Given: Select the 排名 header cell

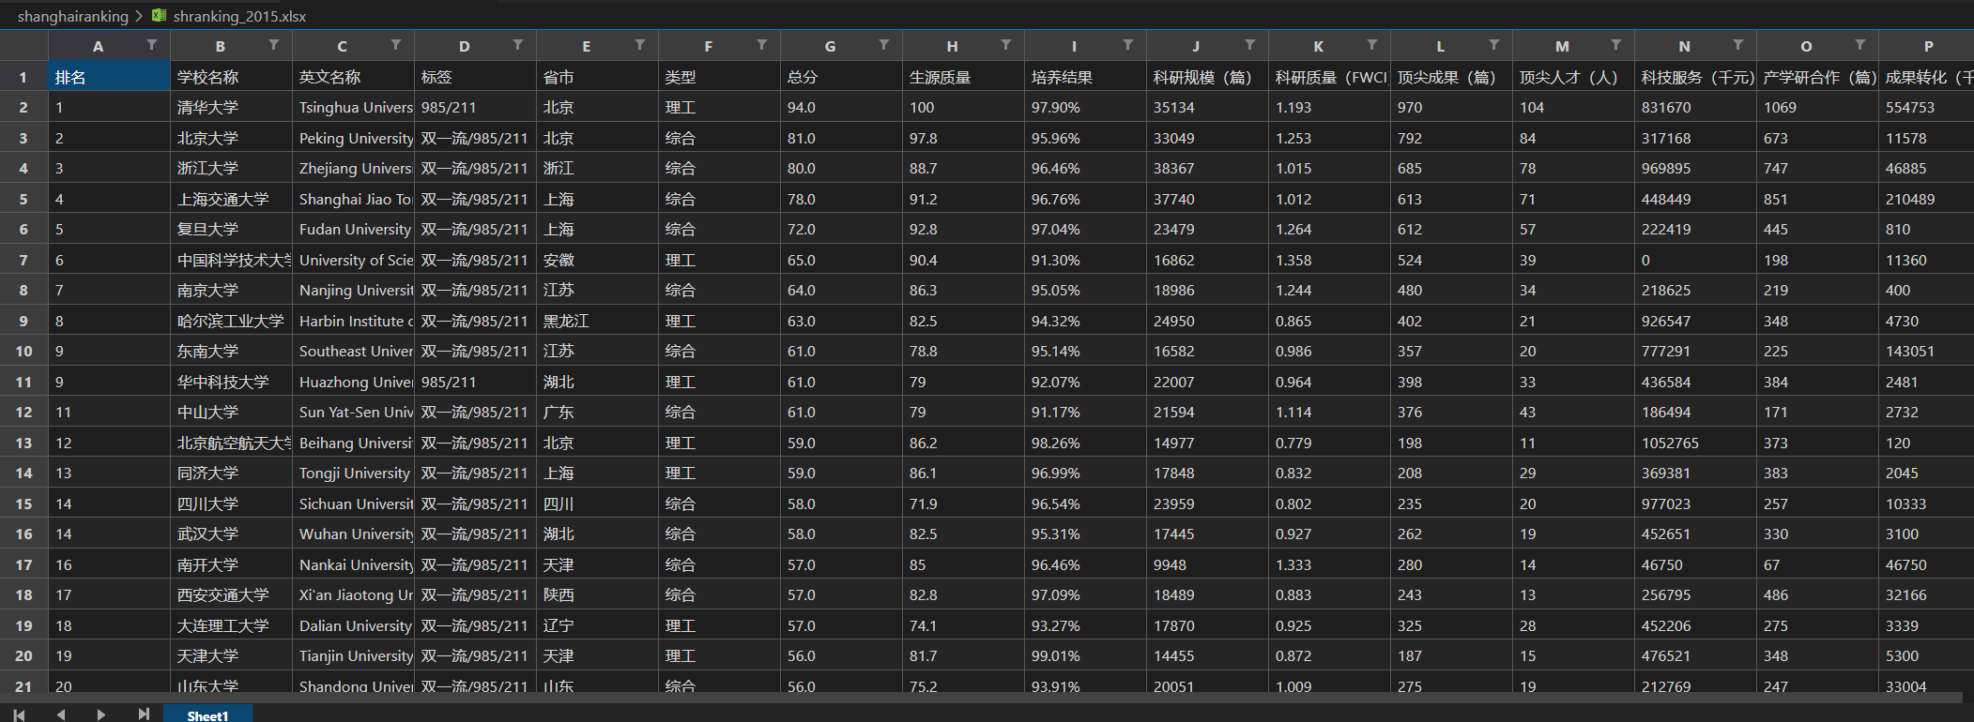Looking at the screenshot, I should click(109, 77).
